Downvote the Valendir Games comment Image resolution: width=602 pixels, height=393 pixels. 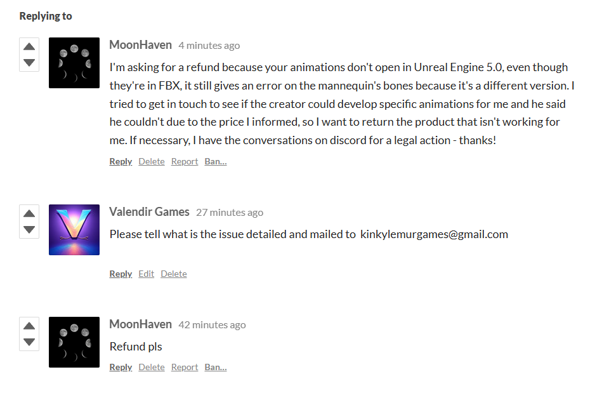coord(29,229)
